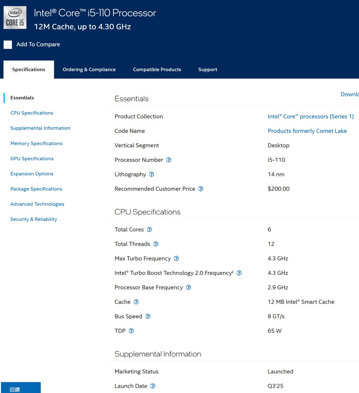359x393 pixels.
Task: Open help icon for Cache
Action: [136, 302]
